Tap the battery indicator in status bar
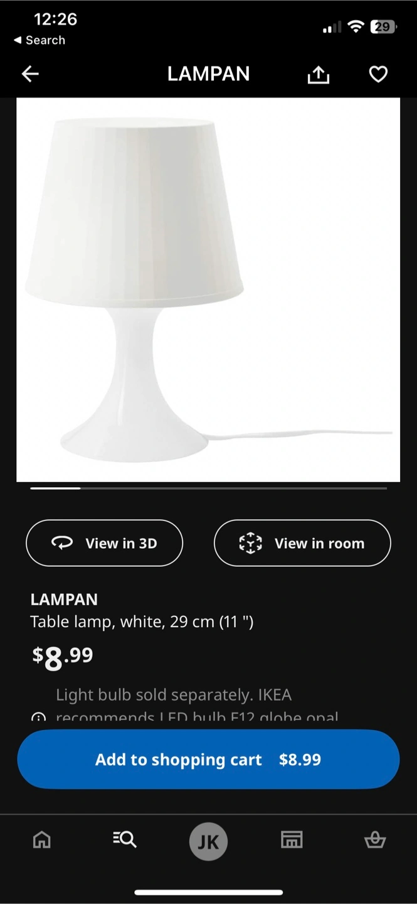 coord(383,27)
